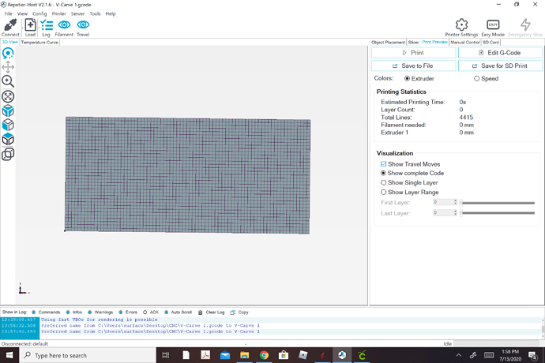Toggle Filament visibility eye icon
545x363 pixels.
point(64,24)
